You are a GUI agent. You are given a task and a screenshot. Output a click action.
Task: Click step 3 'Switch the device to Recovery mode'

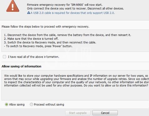[50, 42]
